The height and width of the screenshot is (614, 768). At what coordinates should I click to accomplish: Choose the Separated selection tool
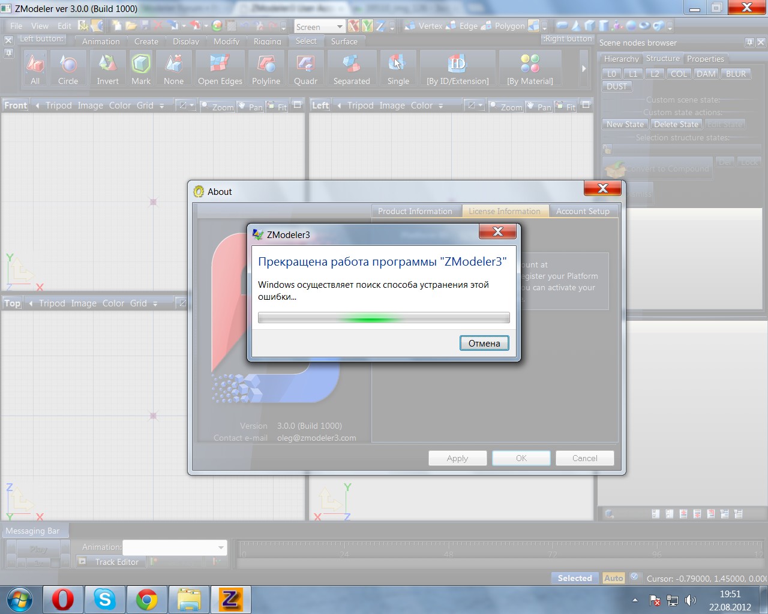352,69
